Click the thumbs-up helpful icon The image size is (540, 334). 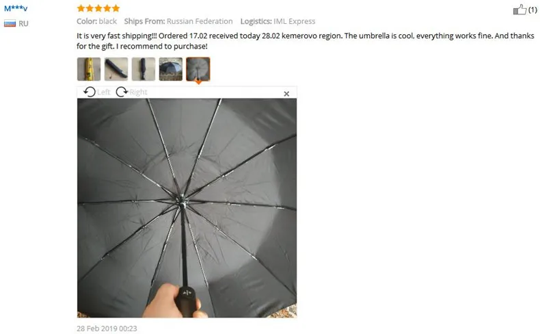pos(519,10)
